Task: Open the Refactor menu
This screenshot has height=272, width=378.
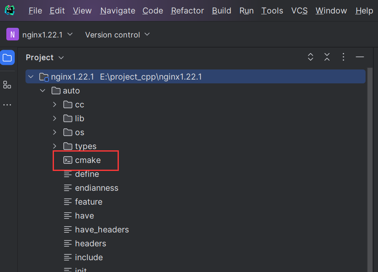Action: [x=187, y=11]
